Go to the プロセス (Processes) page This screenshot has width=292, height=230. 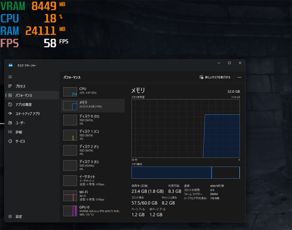pos(32,86)
